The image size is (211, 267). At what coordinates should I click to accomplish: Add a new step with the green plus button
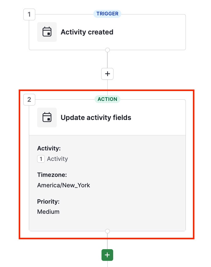pos(107,255)
